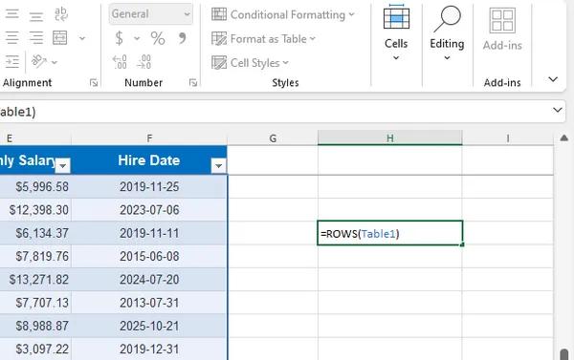This screenshot has height=360, width=574.
Task: Select salary cell $7,707.13
Action: pyautogui.click(x=35, y=303)
